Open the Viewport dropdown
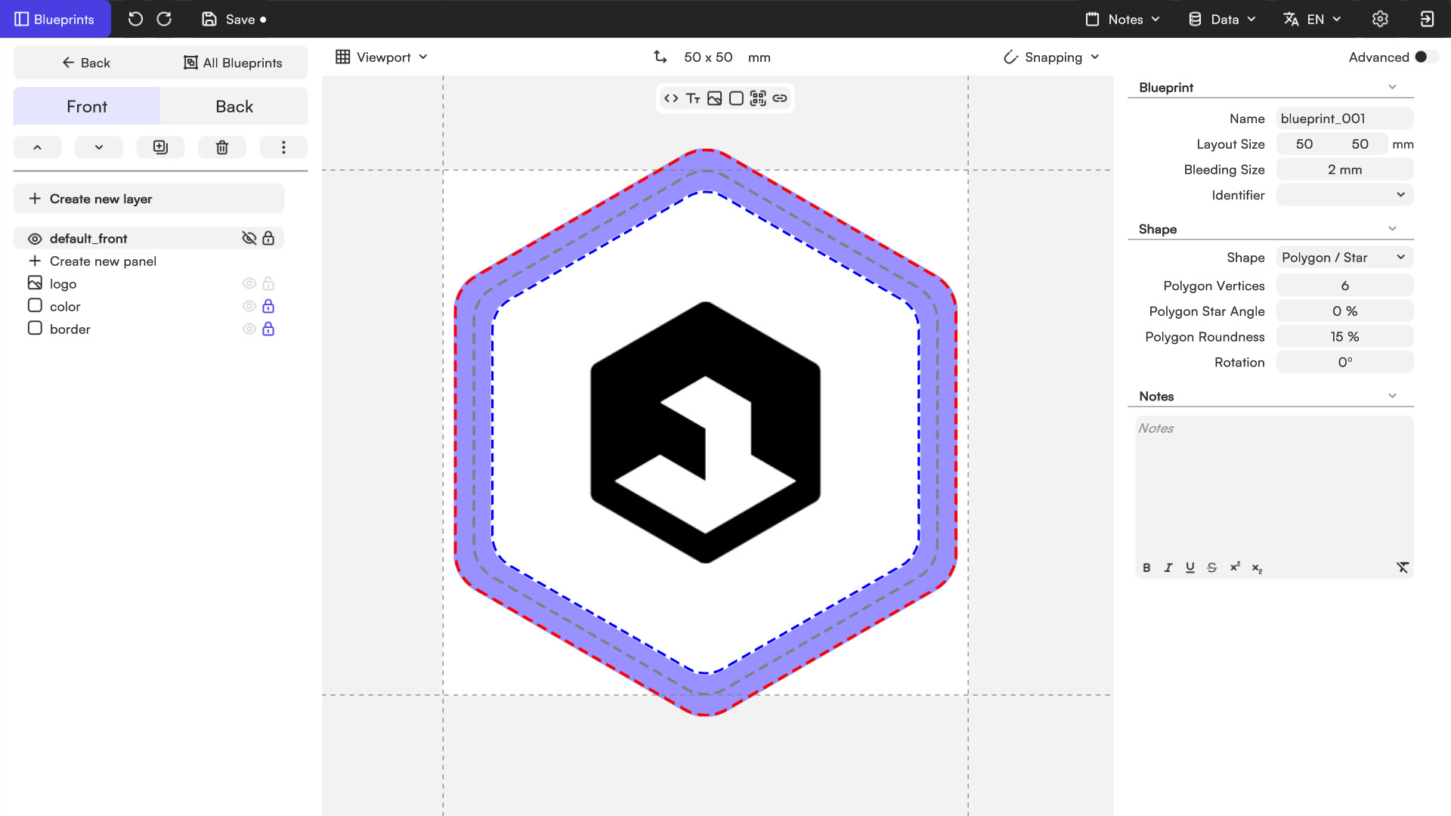 [x=382, y=57]
